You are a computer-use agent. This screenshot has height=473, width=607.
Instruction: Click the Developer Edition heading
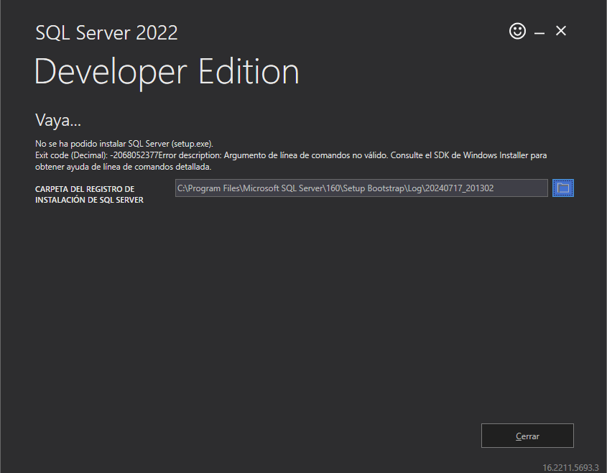(167, 71)
